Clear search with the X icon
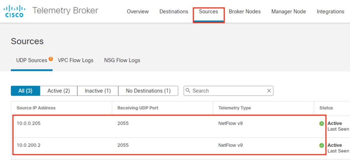This screenshot has height=160, width=350. [269, 91]
